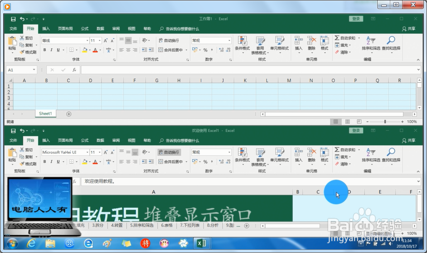The height and width of the screenshot is (253, 427).
Task: Click Clear (清除) dropdown in bottom window
Action: coord(343,164)
